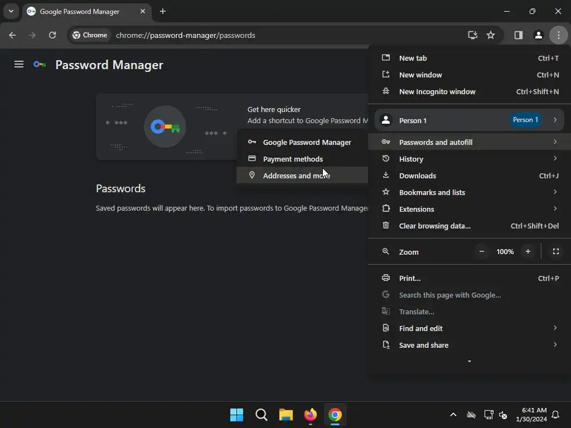The image size is (571, 428).
Task: Open the History submenu
Action: [x=470, y=159]
